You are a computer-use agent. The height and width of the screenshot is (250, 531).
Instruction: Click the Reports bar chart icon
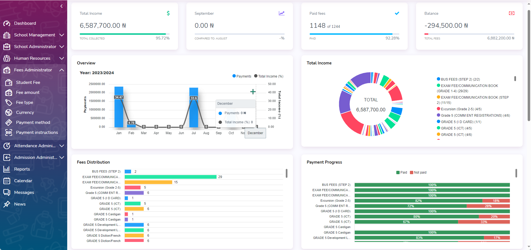(x=7, y=169)
